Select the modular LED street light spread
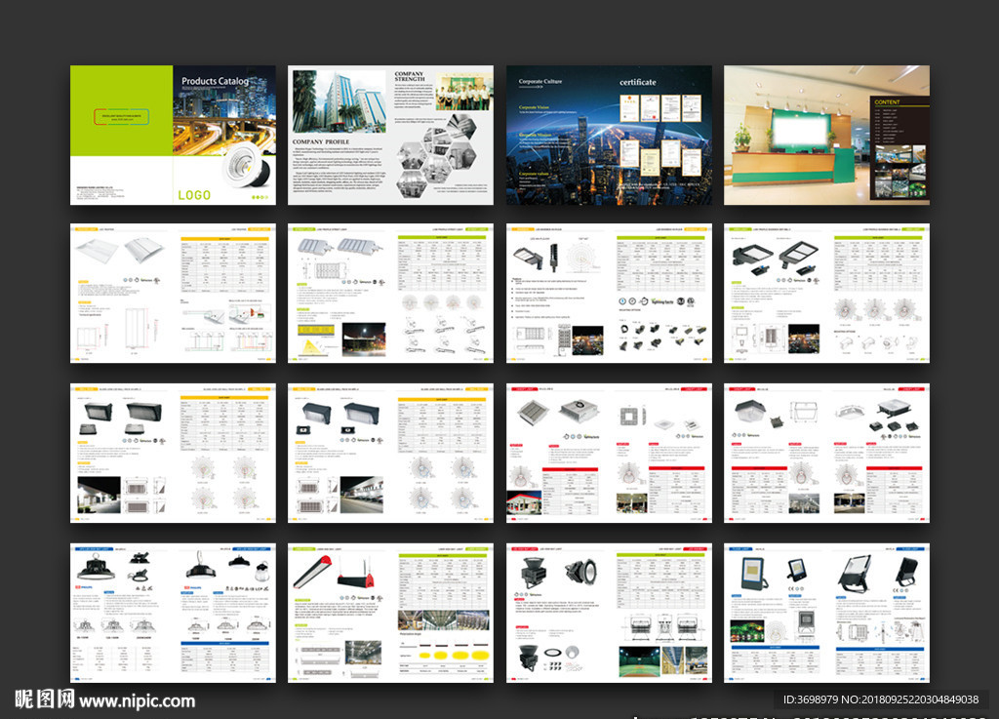999x719 pixels. (390, 294)
